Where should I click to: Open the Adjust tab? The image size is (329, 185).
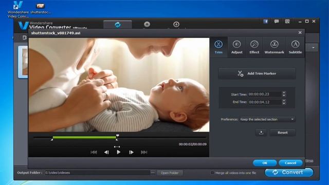pyautogui.click(x=236, y=47)
